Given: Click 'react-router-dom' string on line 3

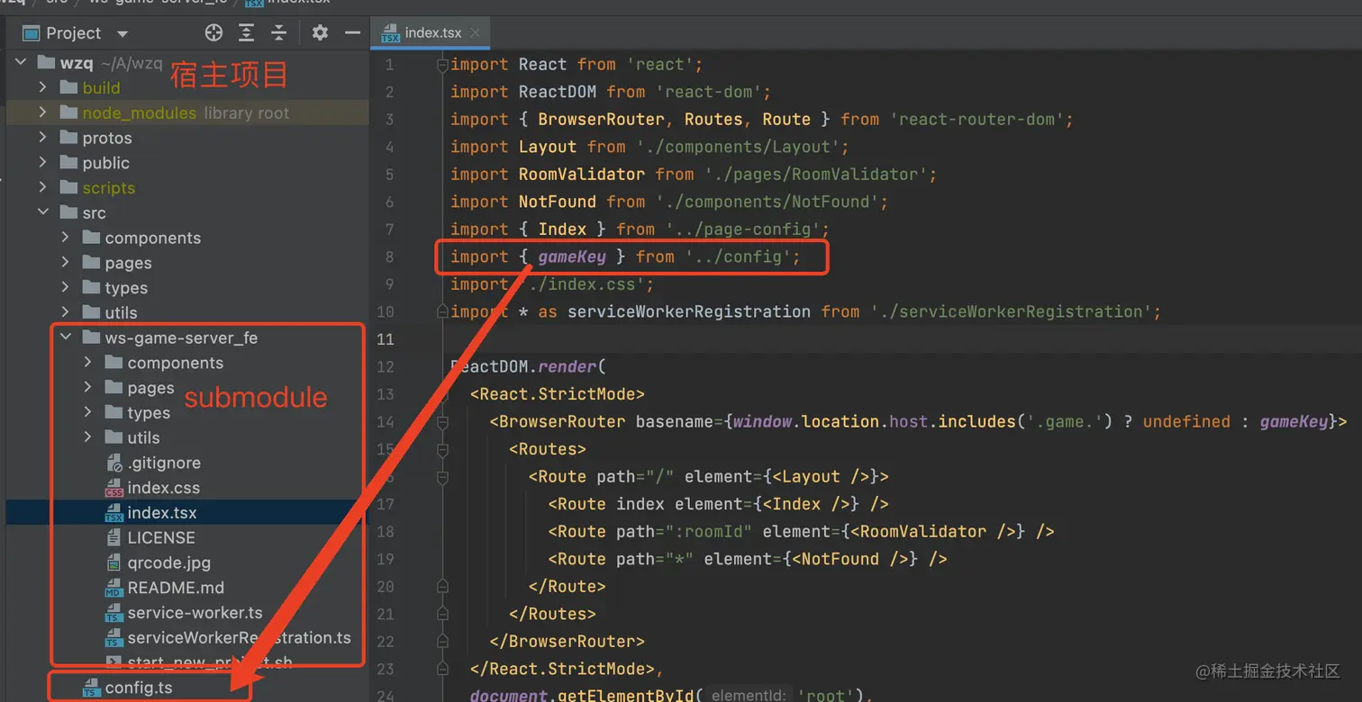Looking at the screenshot, I should [976, 119].
